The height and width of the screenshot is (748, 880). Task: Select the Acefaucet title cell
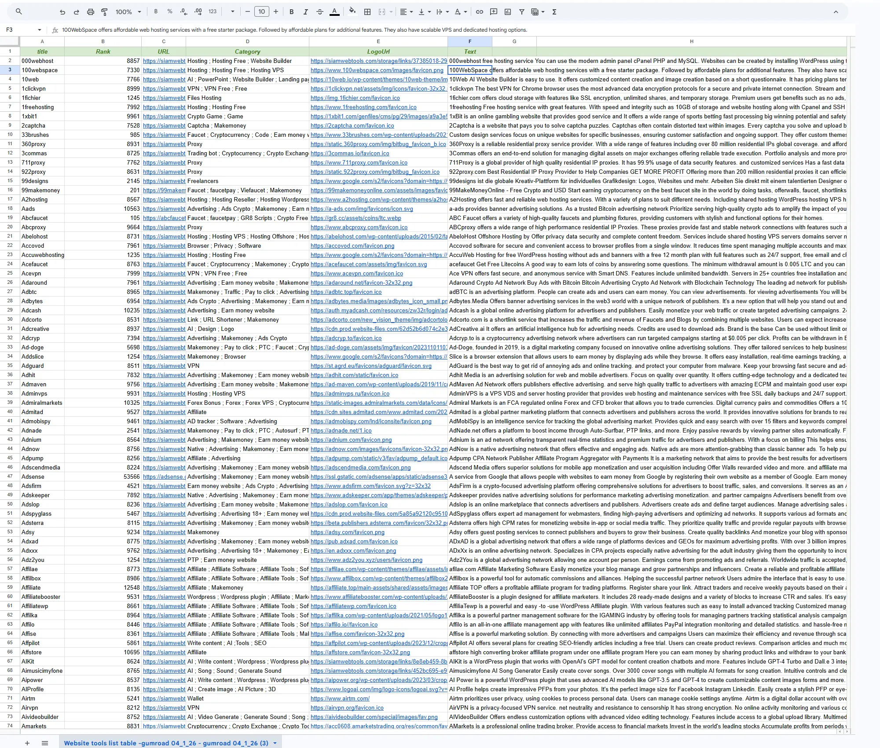[42, 264]
